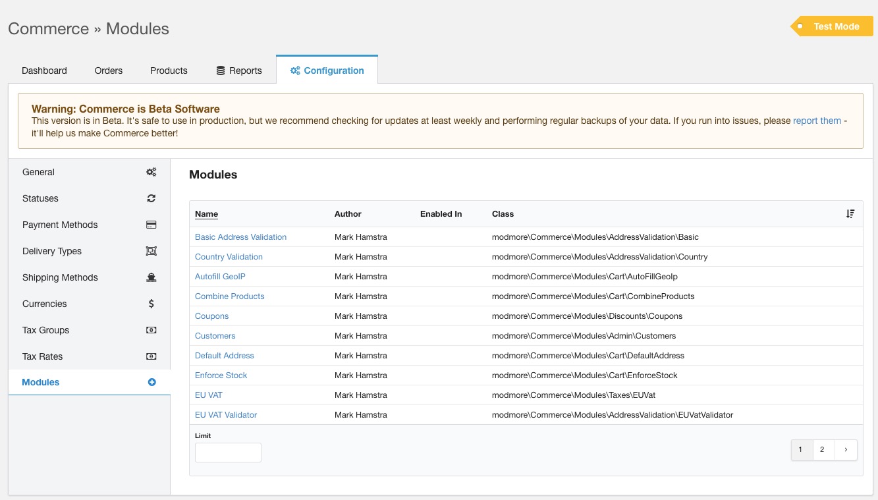Open the Orders tab
Screen dimensions: 878x500
click(x=109, y=70)
